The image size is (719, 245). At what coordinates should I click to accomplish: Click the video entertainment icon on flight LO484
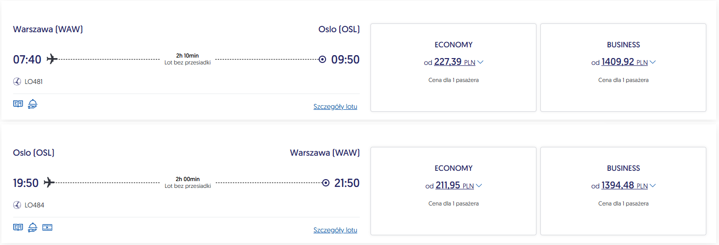click(47, 227)
